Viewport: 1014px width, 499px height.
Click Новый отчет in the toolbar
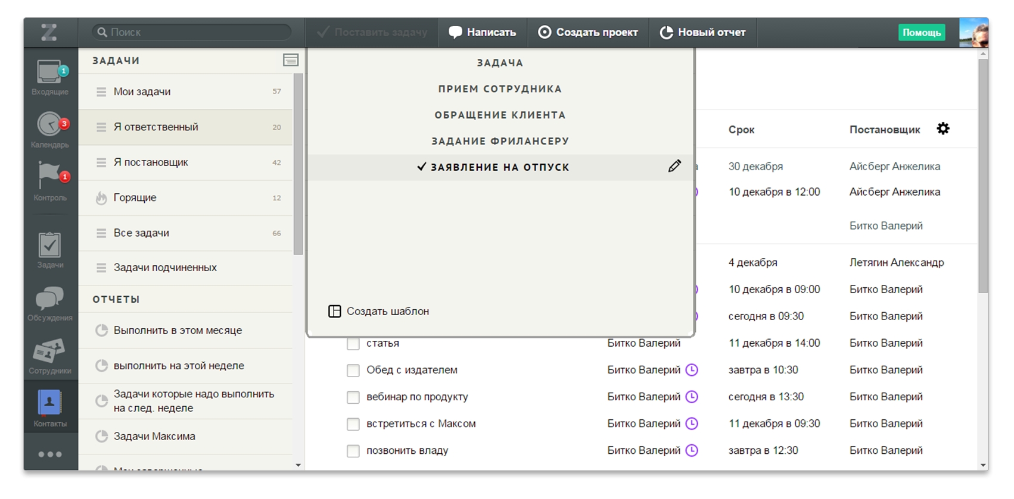pyautogui.click(x=703, y=32)
